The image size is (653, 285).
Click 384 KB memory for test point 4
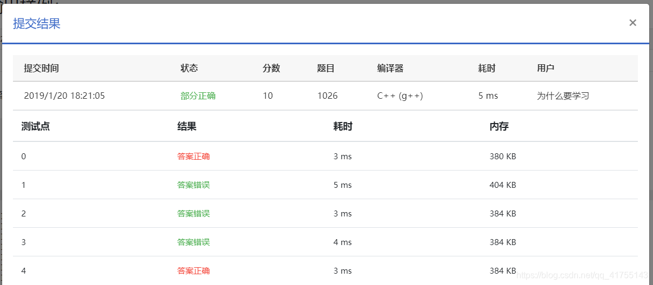[503, 271]
